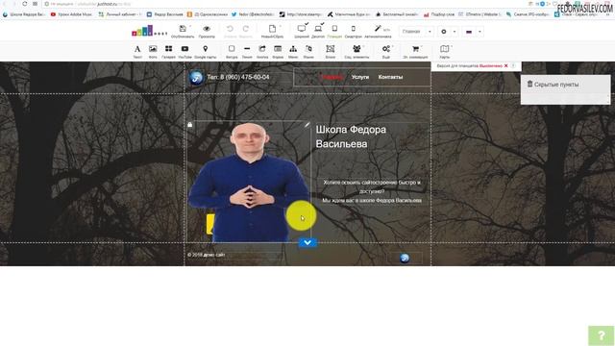The image size is (615, 346).
Task: Open the Ещё more tools gears icon
Action: tap(386, 49)
